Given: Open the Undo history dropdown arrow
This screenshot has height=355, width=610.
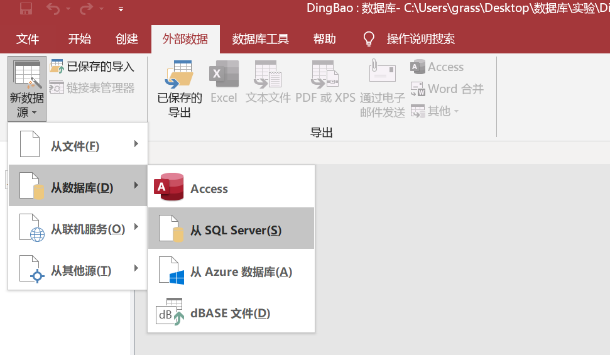Looking at the screenshot, I should pos(68,9).
